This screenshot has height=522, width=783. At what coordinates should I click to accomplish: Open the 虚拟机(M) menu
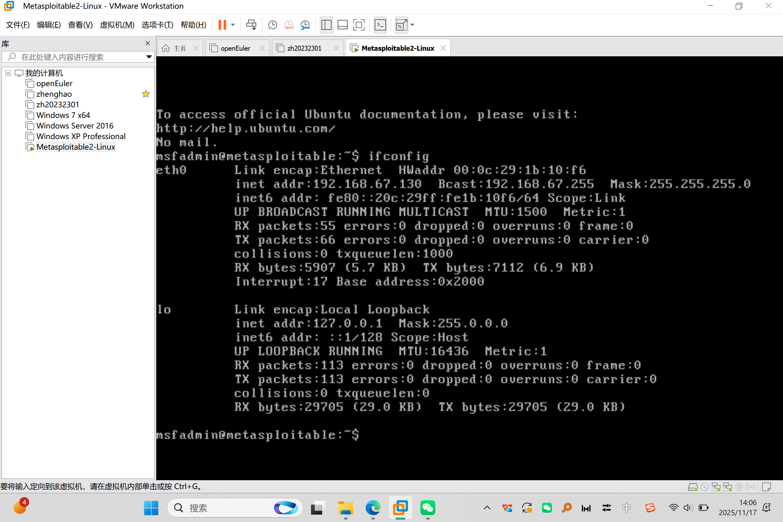(x=117, y=25)
